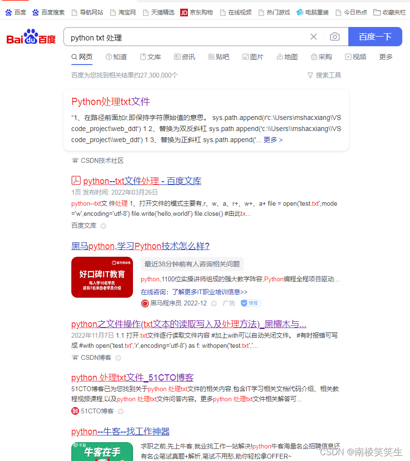Expand dropdown next to 百度文库 source
Screen dimensions: 410x461
tap(103, 226)
